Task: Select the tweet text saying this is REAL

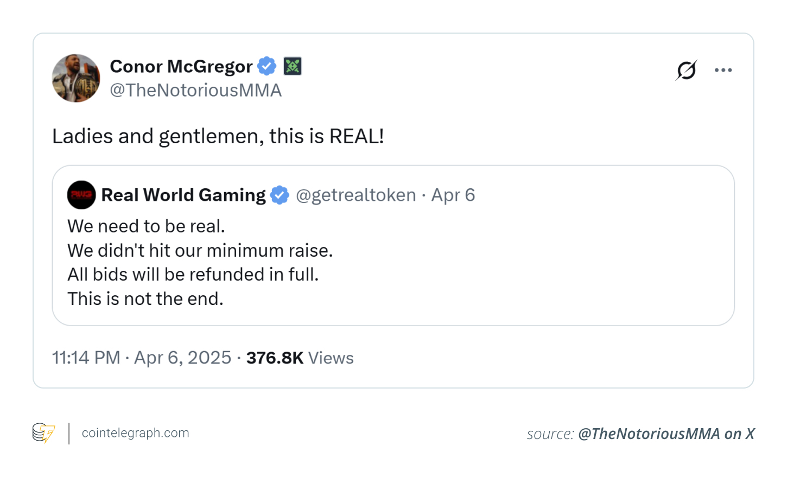Action: tap(217, 136)
